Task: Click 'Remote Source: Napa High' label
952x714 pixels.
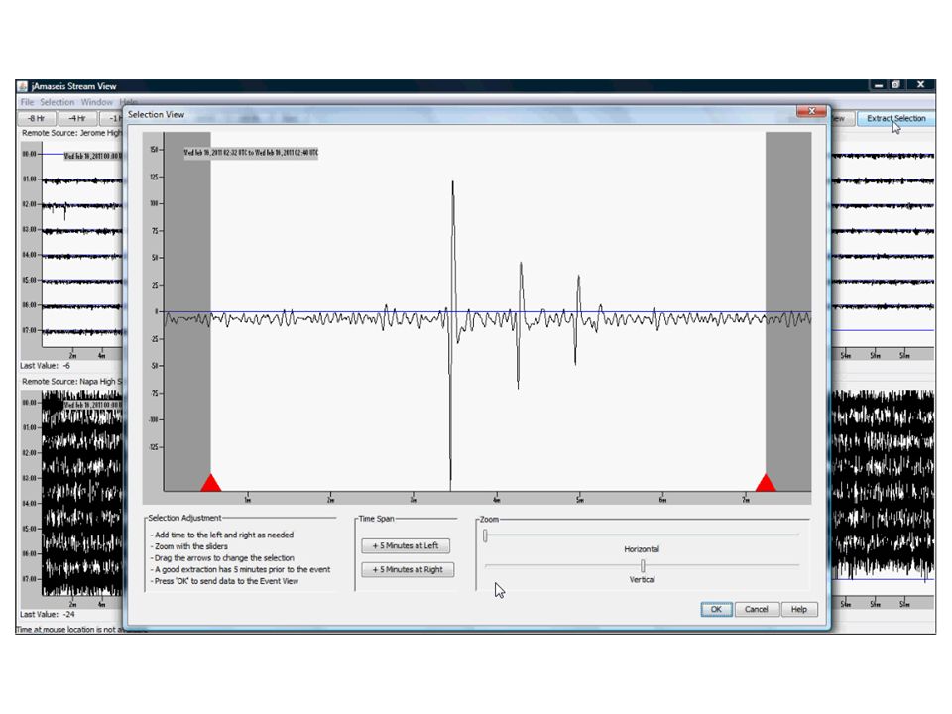Action: 71,381
